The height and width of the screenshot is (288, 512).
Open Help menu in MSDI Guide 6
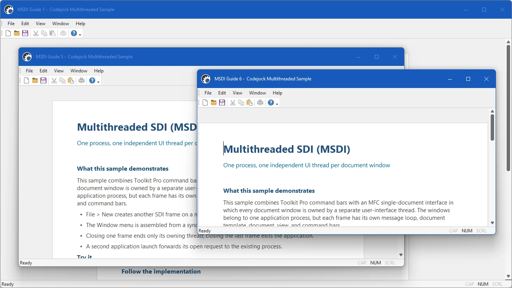pyautogui.click(x=277, y=93)
